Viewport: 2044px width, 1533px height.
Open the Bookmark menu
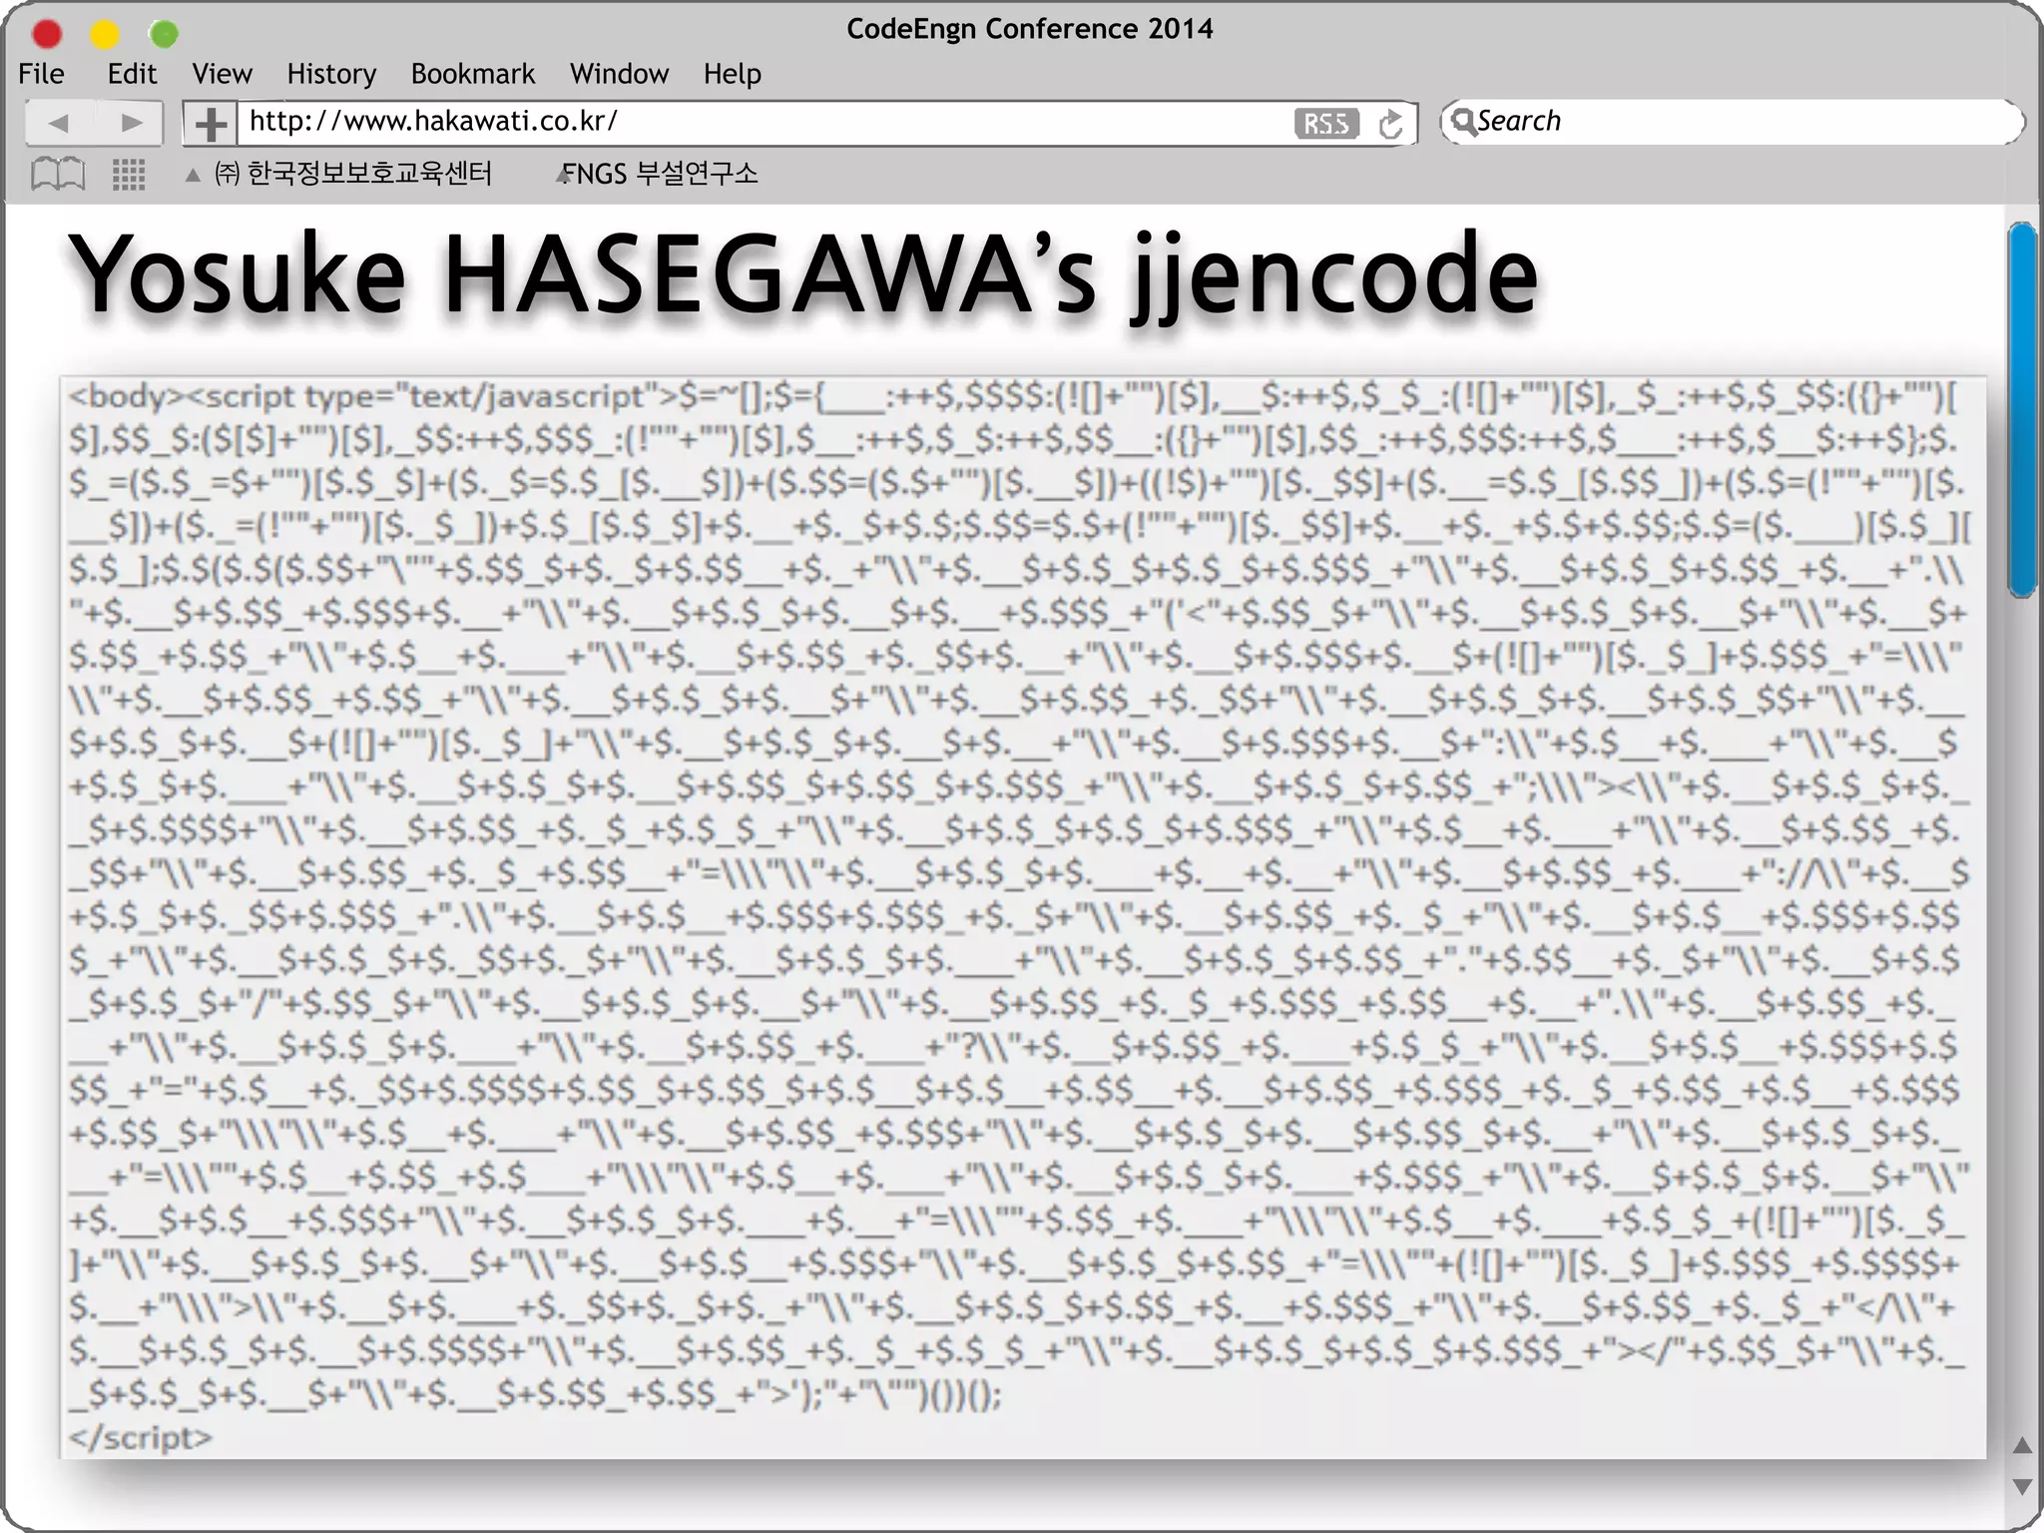tap(473, 74)
